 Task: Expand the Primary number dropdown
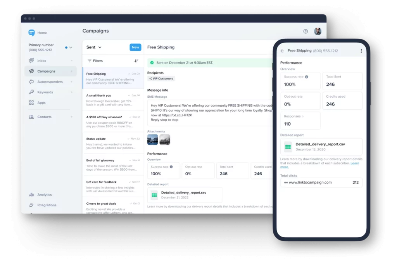[x=71, y=48]
